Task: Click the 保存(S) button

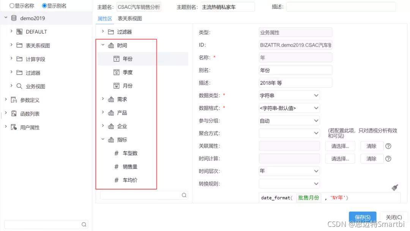Action: point(363,217)
